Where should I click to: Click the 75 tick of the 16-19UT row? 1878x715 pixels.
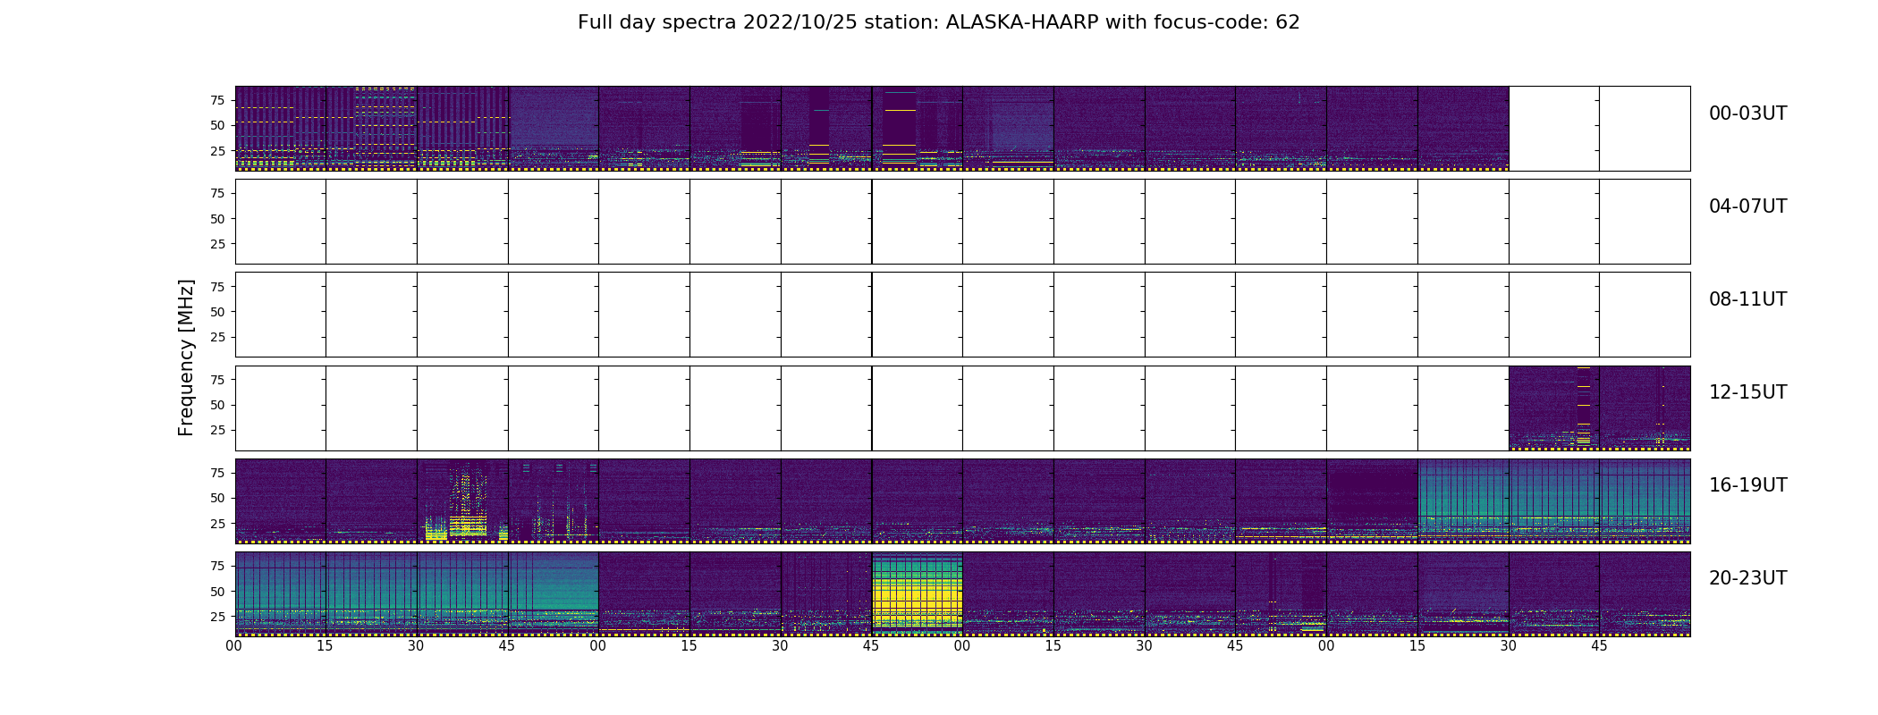coord(217,472)
